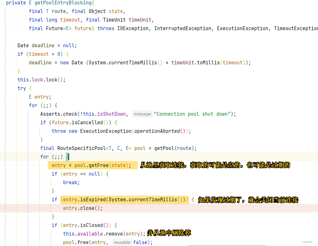Click the 'entry == null' condition
This screenshot has height=246, width=318.
tap(81, 174)
